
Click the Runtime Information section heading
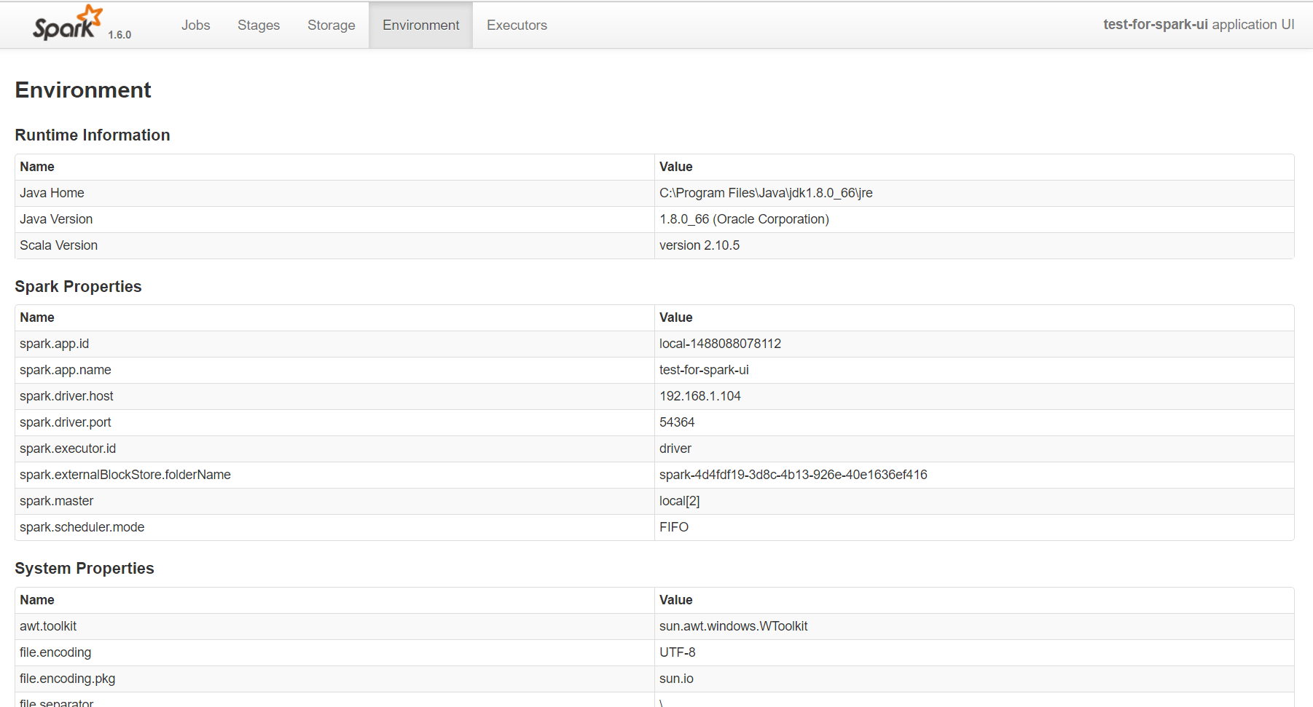(x=93, y=135)
